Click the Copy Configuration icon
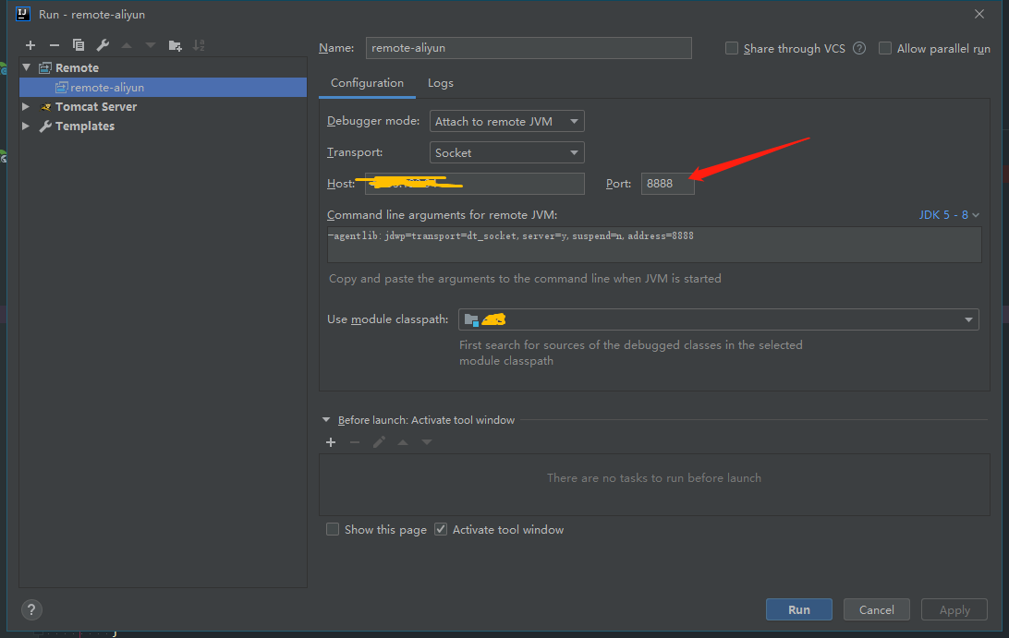This screenshot has height=638, width=1009. coord(79,45)
